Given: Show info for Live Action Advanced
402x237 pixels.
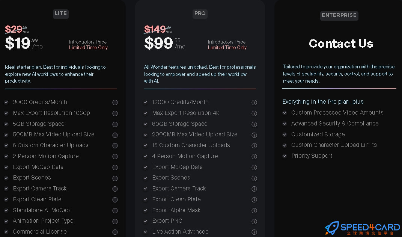Looking at the screenshot, I should pyautogui.click(x=254, y=232).
